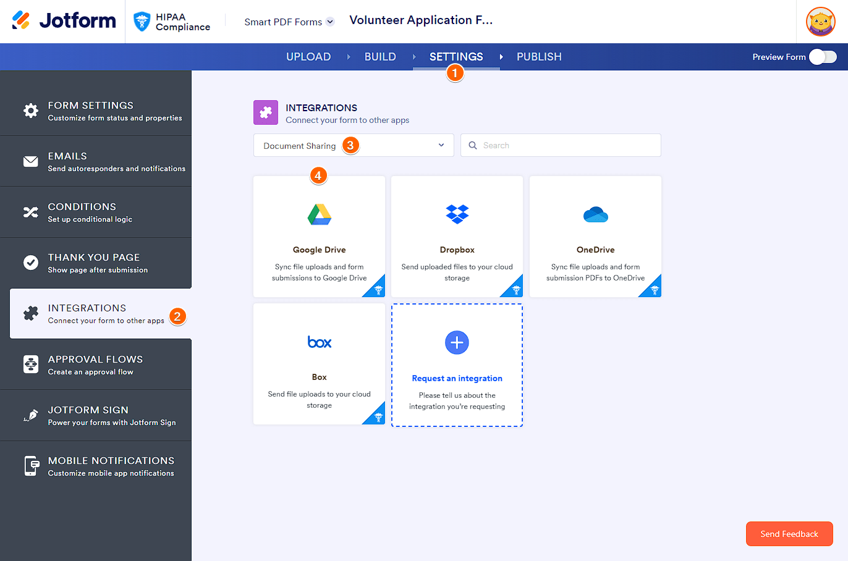Click the INTEGRATIONS heading text

(321, 108)
